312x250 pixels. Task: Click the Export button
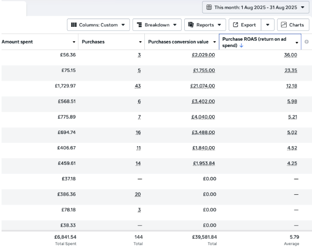(244, 25)
